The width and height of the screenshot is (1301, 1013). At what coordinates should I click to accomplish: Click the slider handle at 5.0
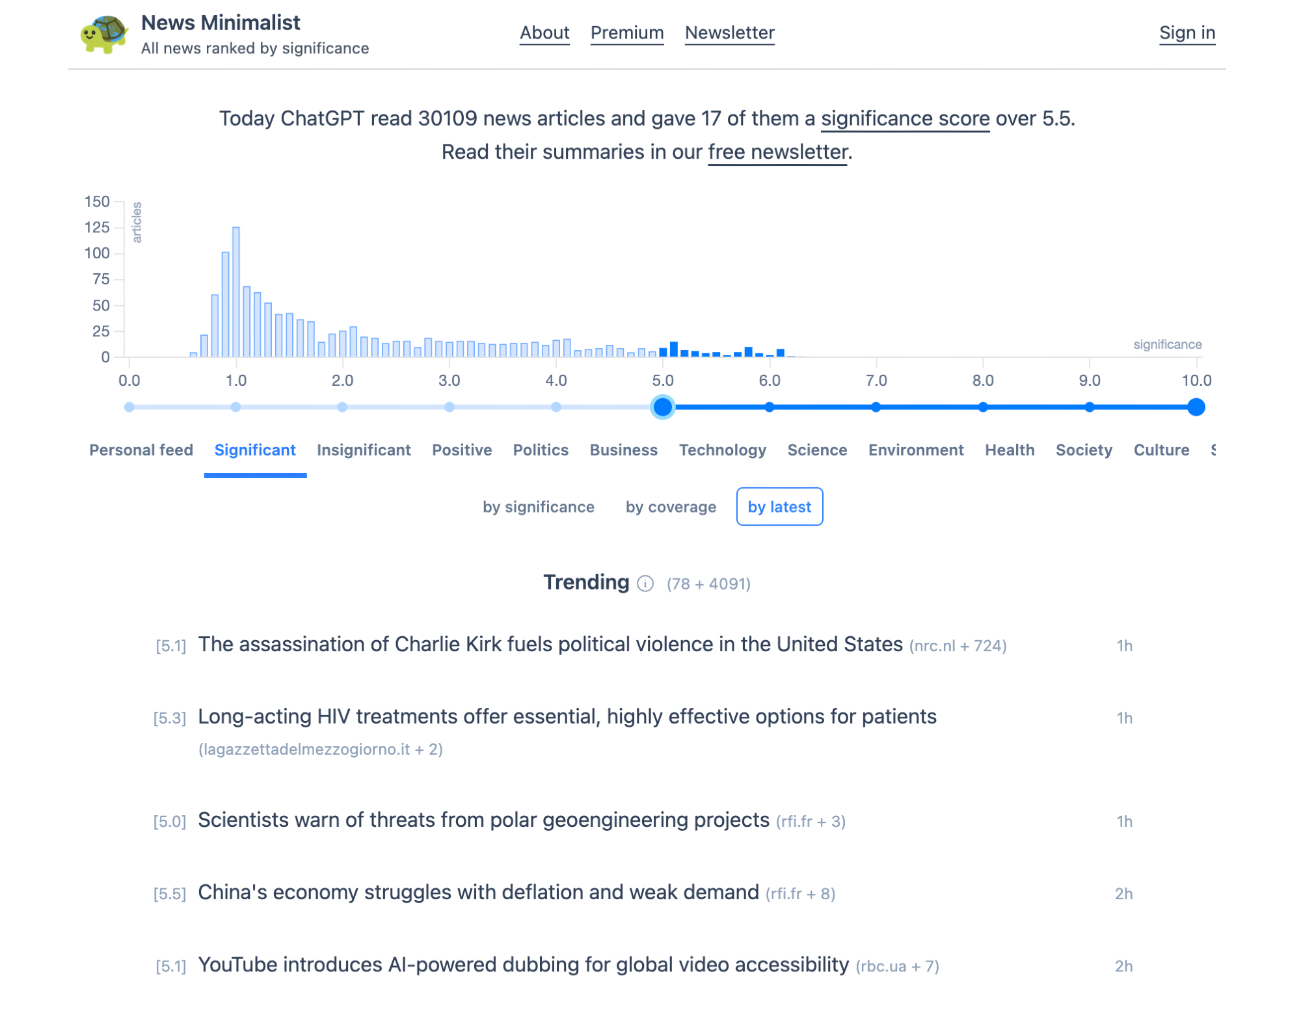[x=662, y=407]
